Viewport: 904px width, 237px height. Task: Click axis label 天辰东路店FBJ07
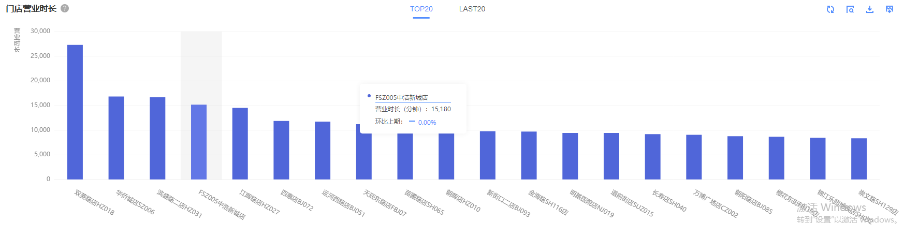pos(385,203)
